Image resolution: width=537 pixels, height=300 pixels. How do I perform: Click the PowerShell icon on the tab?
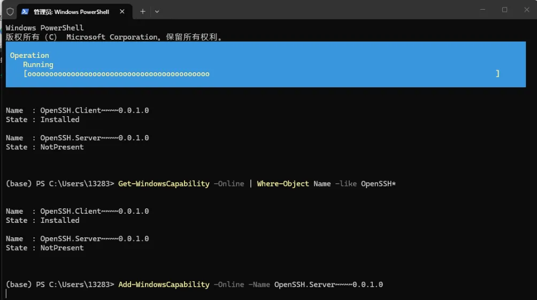pyautogui.click(x=25, y=12)
